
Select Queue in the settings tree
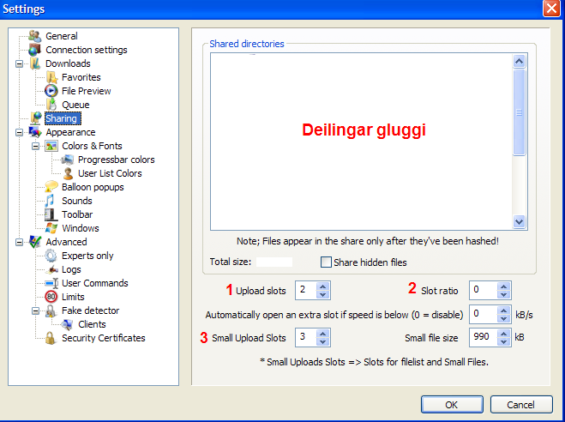(75, 105)
